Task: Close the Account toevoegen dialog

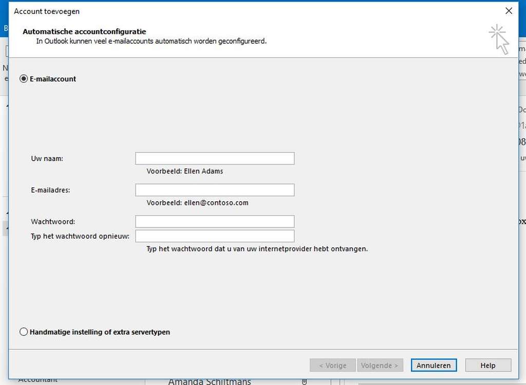Action: [509, 10]
